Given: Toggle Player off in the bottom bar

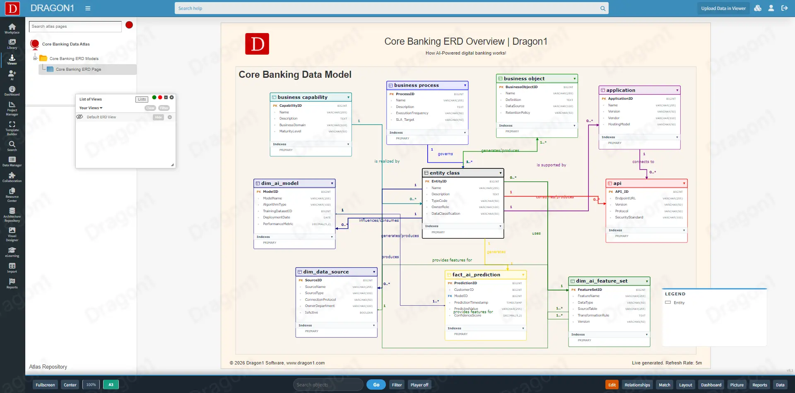Looking at the screenshot, I should click(x=419, y=385).
